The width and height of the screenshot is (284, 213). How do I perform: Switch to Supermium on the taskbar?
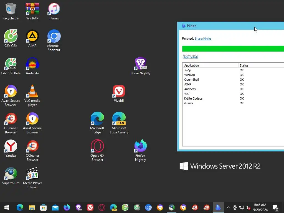tap(172, 207)
